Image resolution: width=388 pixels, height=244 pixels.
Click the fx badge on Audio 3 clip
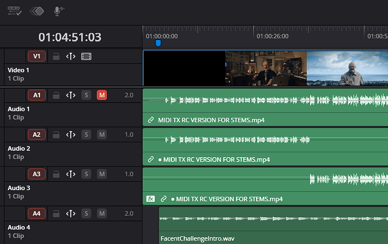(x=151, y=199)
